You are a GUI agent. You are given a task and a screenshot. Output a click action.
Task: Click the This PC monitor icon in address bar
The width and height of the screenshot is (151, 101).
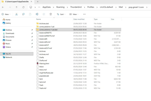pyautogui.click(x=31, y=7)
